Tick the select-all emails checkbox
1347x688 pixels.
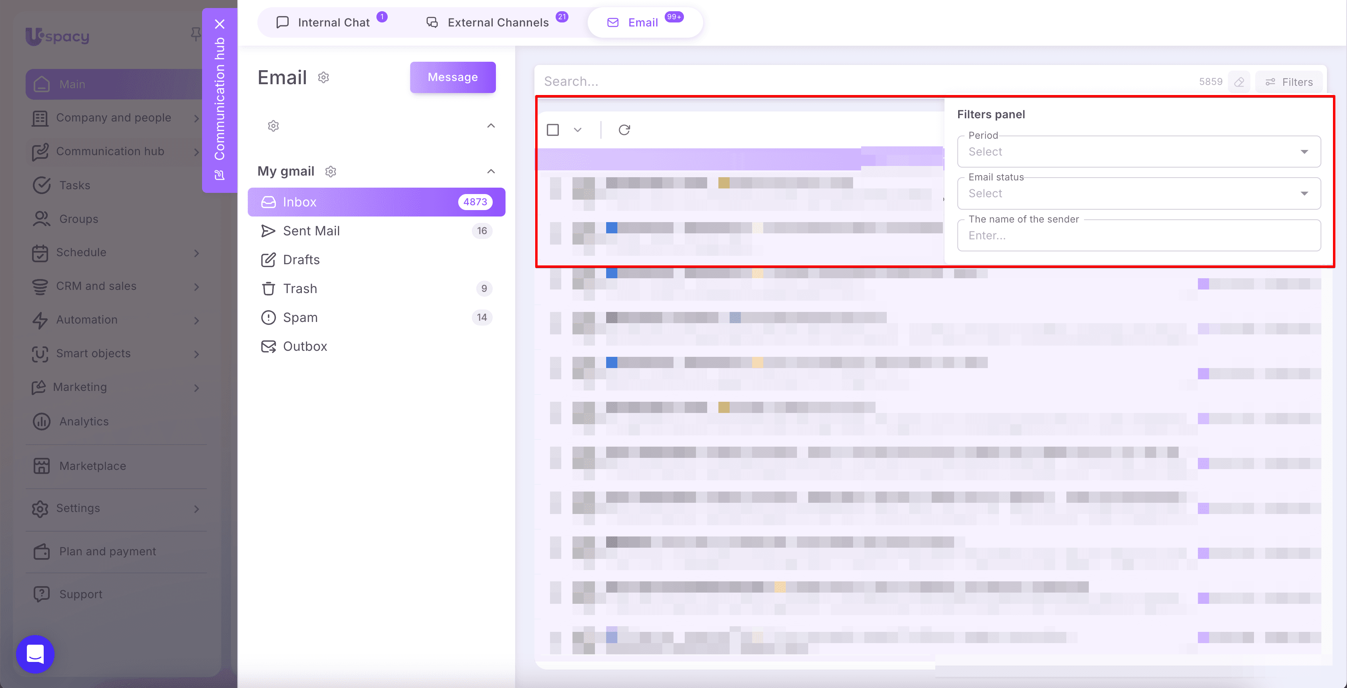tap(553, 130)
